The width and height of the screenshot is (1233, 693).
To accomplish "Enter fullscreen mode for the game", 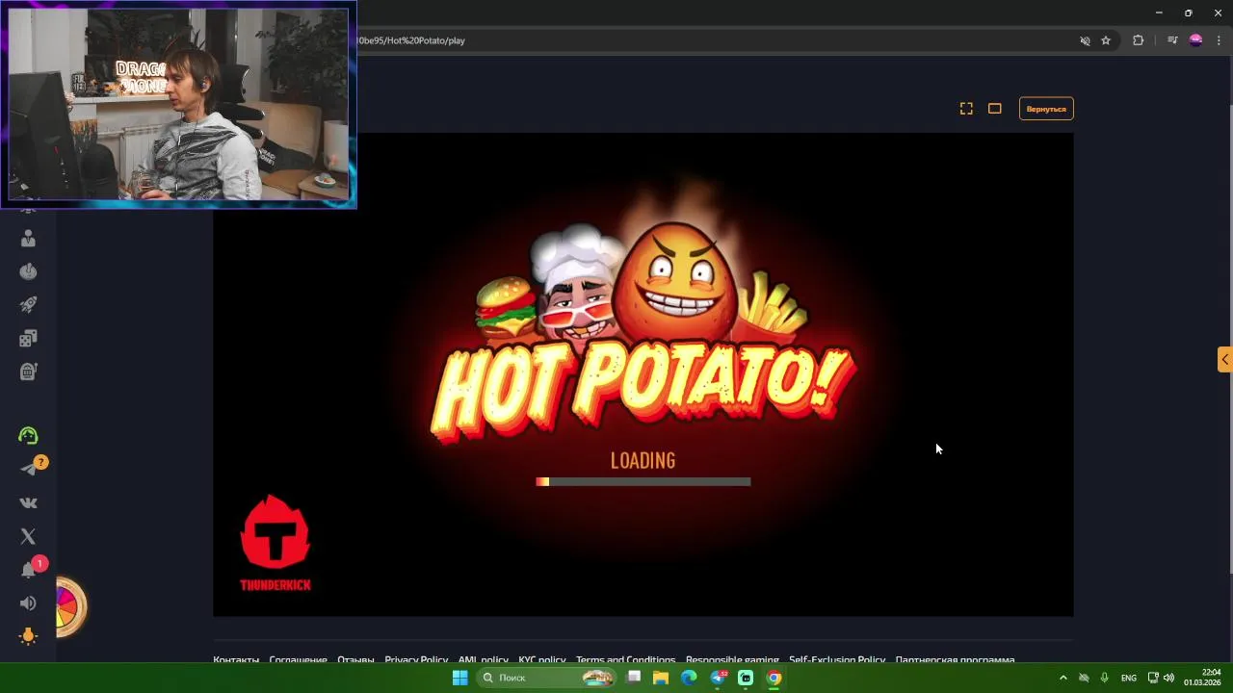I will pos(966,109).
